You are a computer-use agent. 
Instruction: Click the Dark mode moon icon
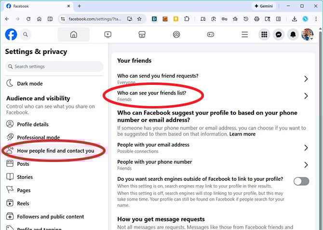coord(10,83)
